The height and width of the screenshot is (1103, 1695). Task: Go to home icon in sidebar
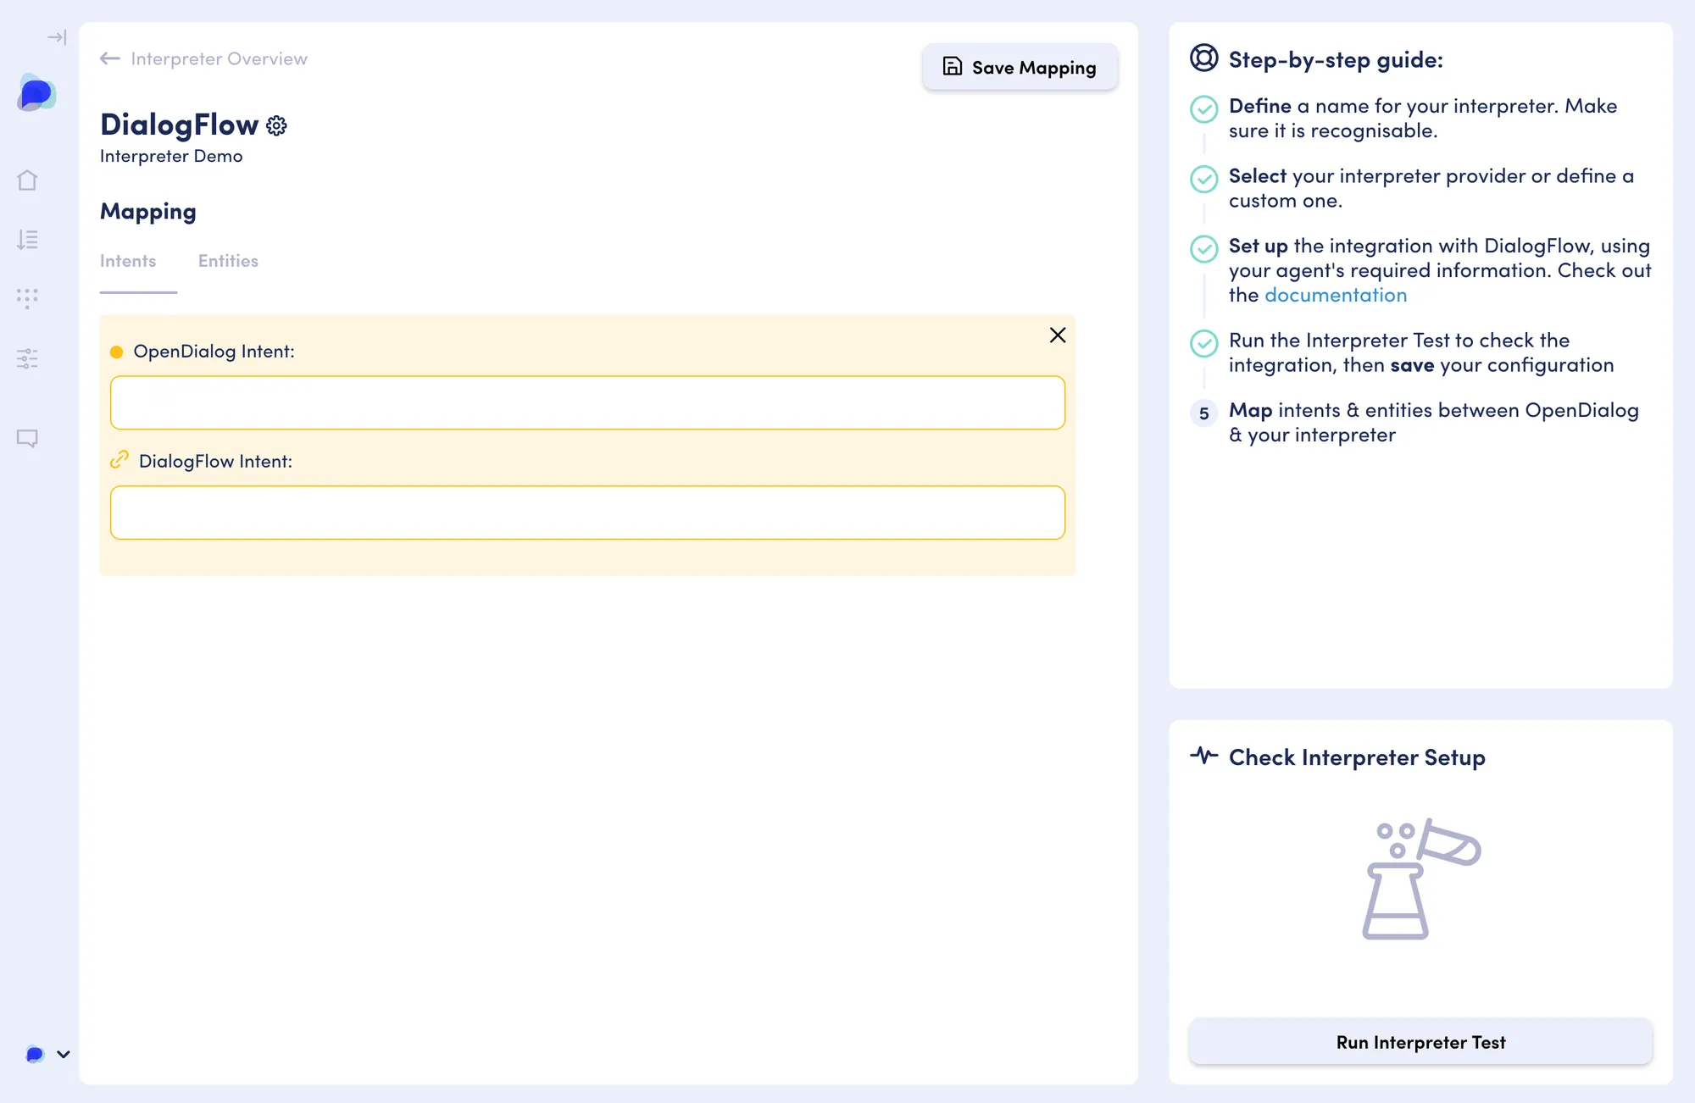[27, 180]
